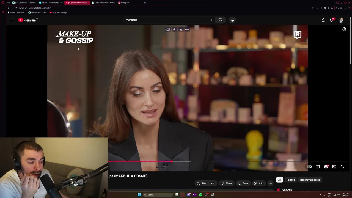
Task: Toggle the VPN badge in address bar
Action: (x=21, y=8)
